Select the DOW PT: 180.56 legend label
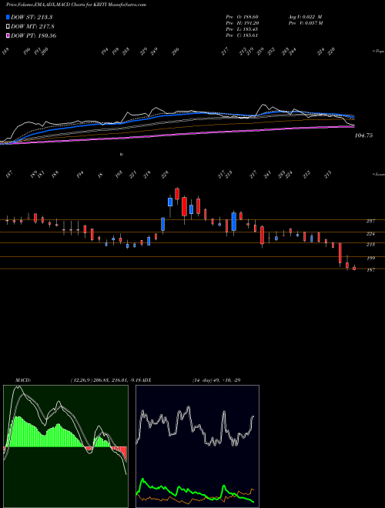 coord(34,35)
